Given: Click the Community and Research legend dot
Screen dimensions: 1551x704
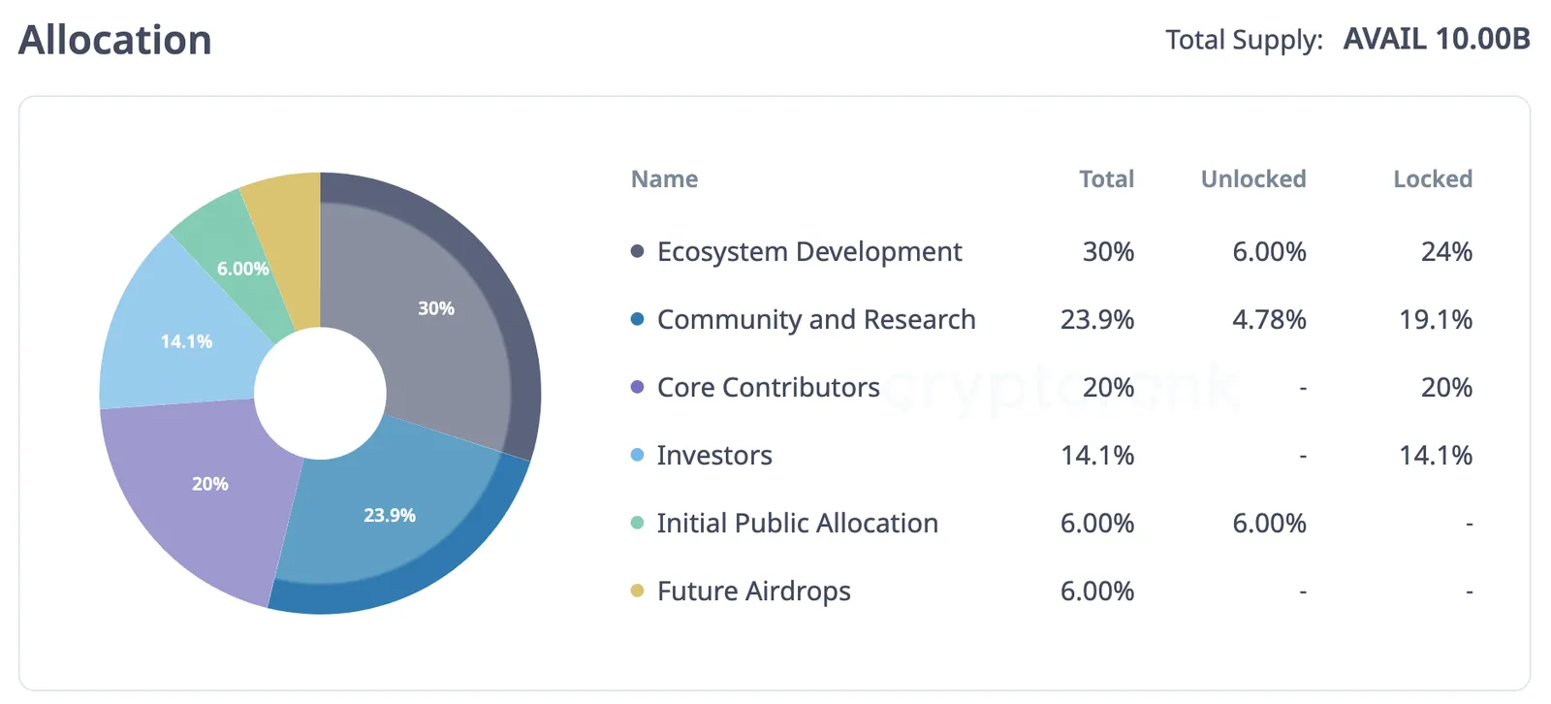Looking at the screenshot, I should pyautogui.click(x=637, y=319).
